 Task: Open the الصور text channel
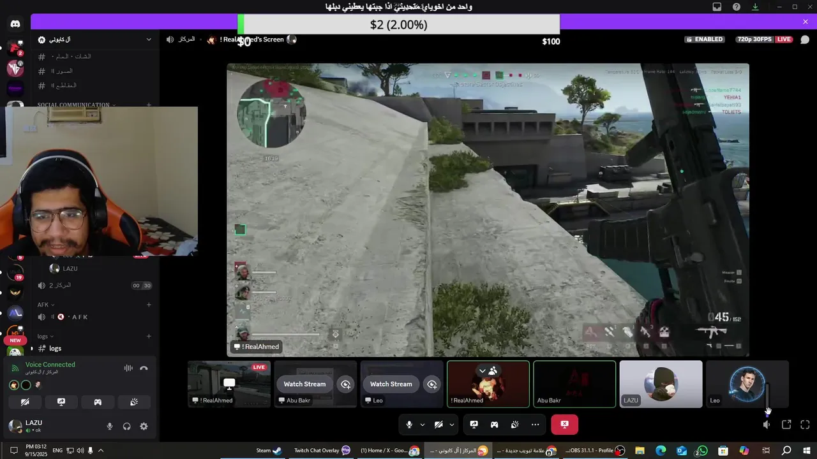tap(94, 71)
